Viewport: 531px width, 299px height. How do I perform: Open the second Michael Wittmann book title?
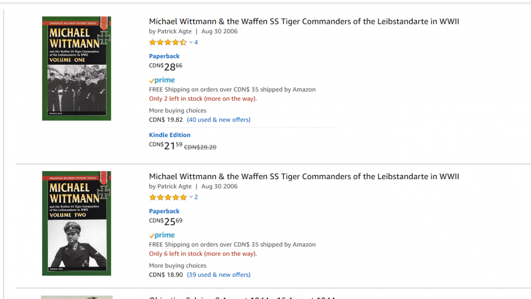coord(304,177)
